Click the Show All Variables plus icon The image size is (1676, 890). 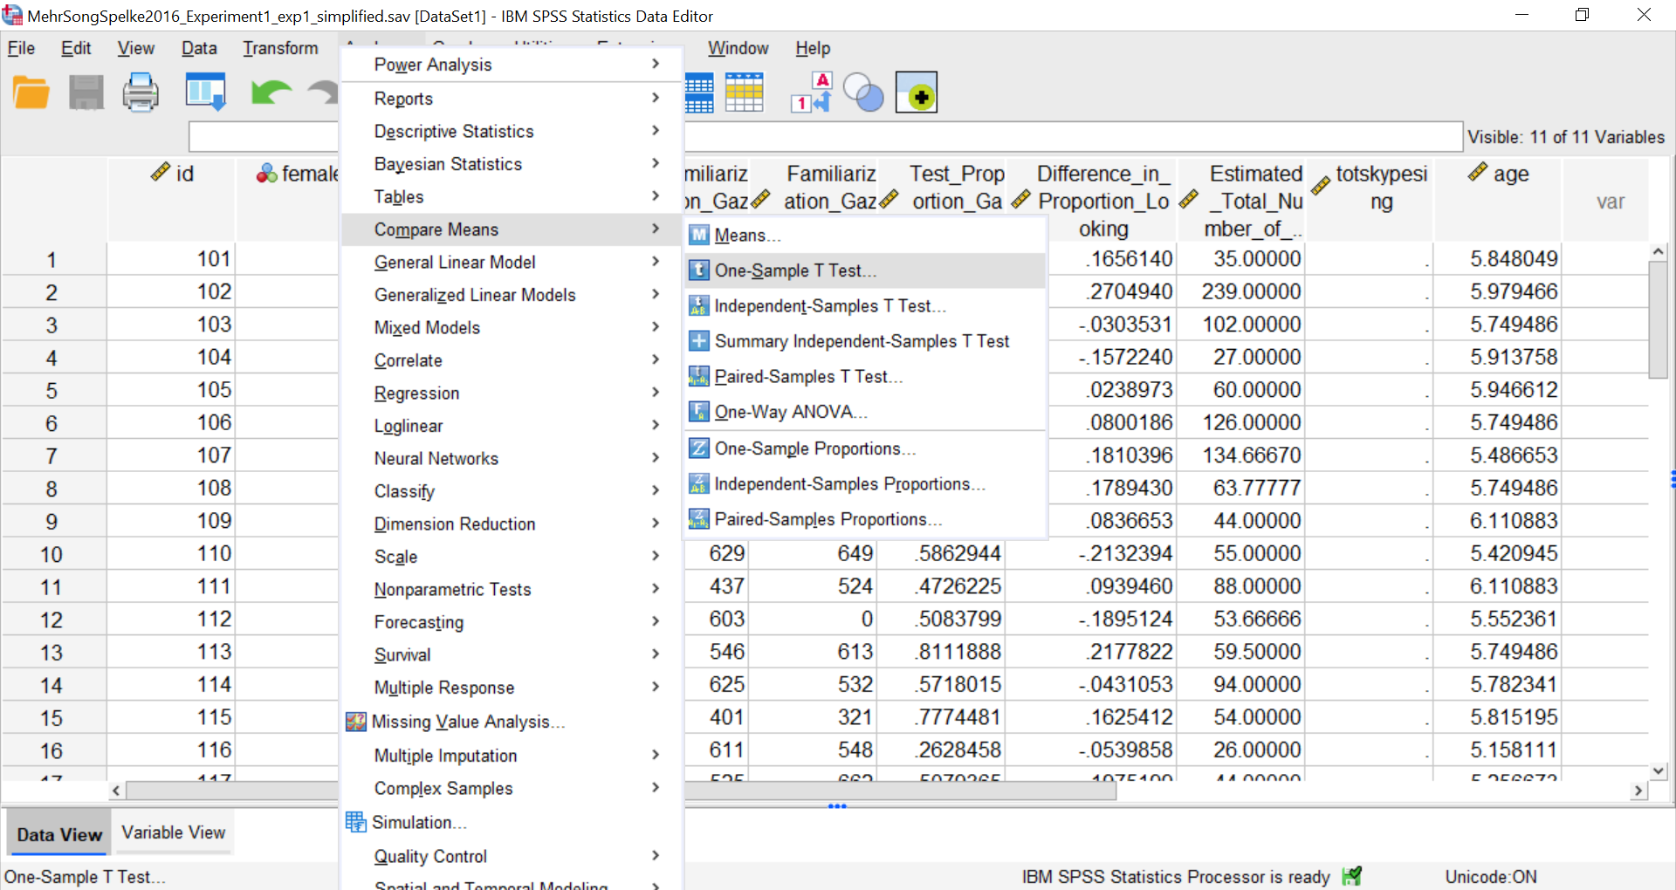(x=917, y=92)
